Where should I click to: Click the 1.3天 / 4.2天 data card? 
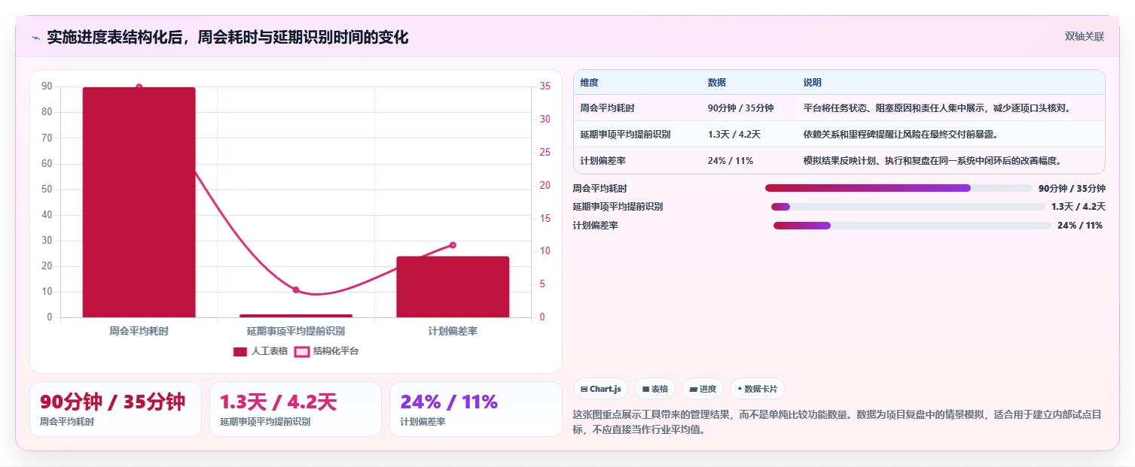click(296, 409)
